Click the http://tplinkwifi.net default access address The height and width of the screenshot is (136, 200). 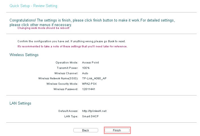tap(94, 111)
